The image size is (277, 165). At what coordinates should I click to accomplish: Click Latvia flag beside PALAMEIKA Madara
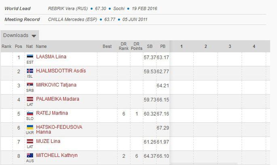[x=30, y=99]
